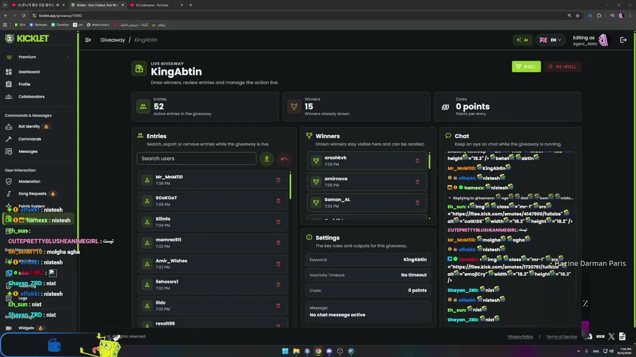Remove entry SOoKOoT using trash icon
The image size is (636, 357).
point(278,201)
